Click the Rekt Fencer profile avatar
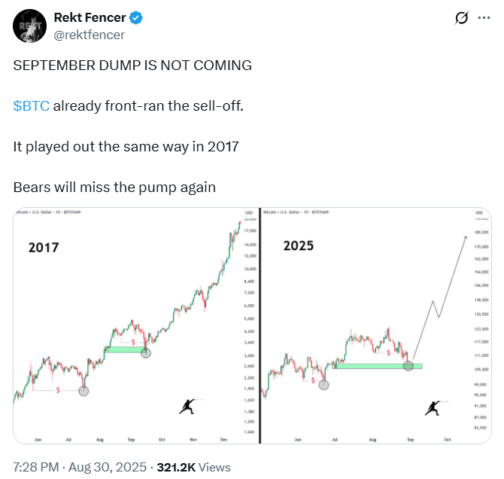The height and width of the screenshot is (479, 504). point(29,26)
